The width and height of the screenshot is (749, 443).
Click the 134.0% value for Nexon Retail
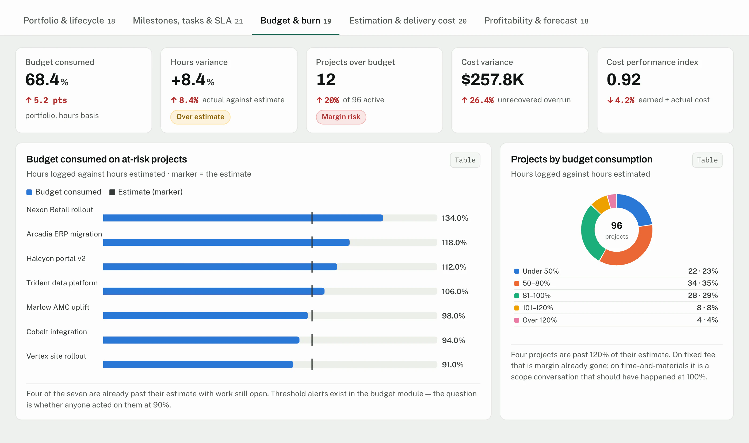[455, 218]
